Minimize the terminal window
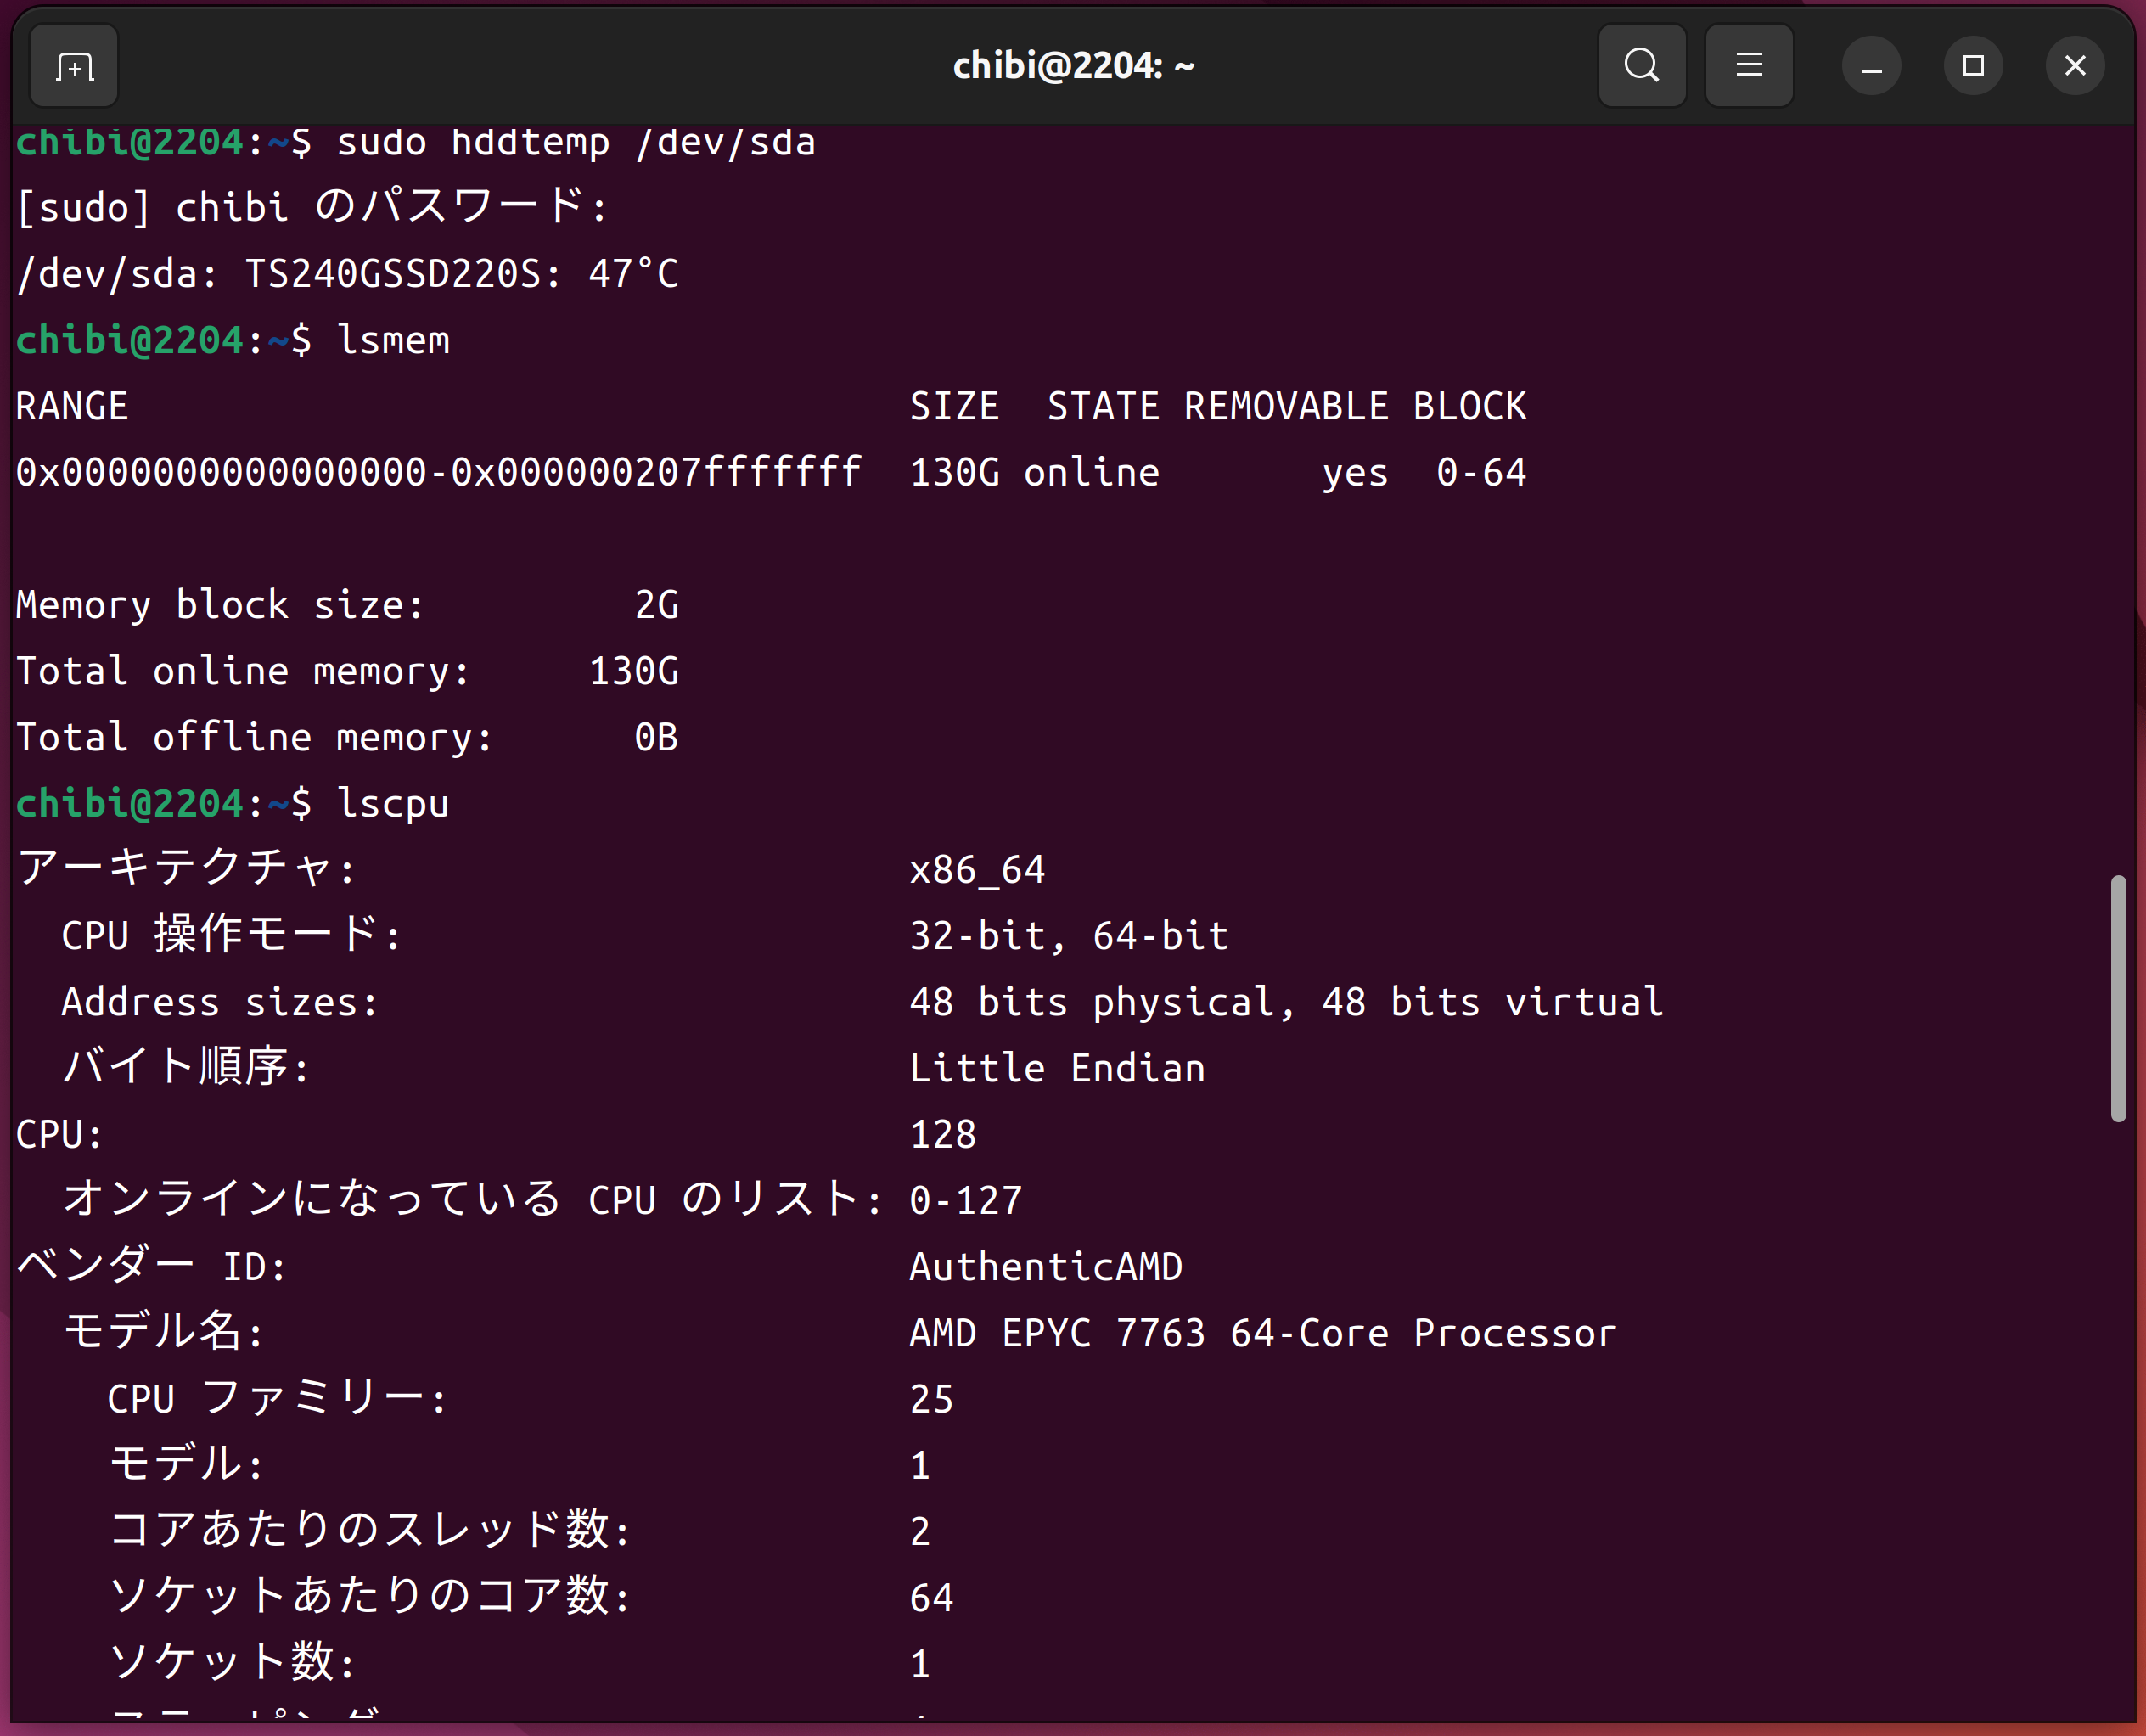Image resolution: width=2146 pixels, height=1736 pixels. click(x=1871, y=67)
